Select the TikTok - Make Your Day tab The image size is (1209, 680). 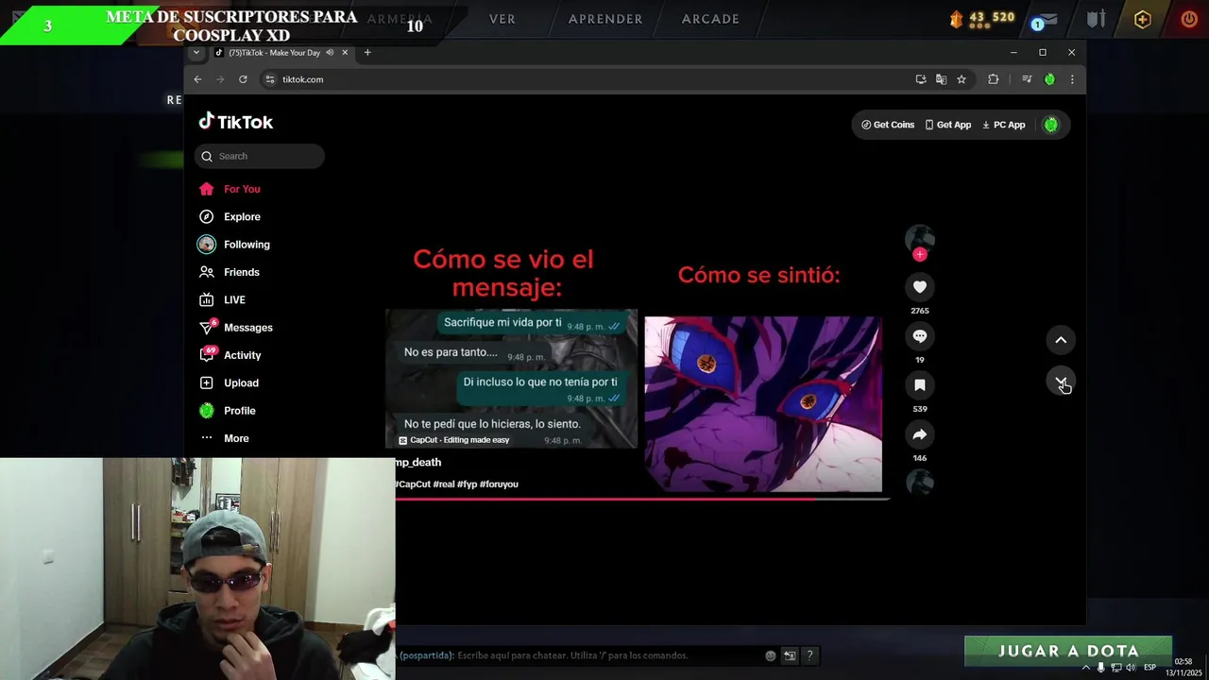[x=281, y=53]
